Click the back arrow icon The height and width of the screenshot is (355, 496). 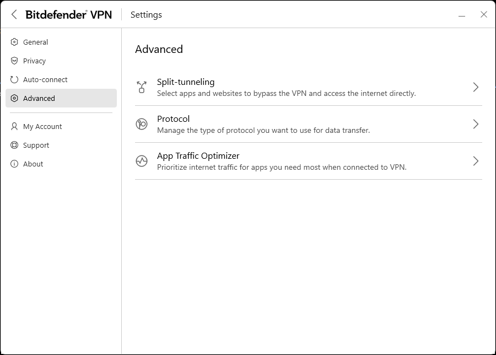14,15
